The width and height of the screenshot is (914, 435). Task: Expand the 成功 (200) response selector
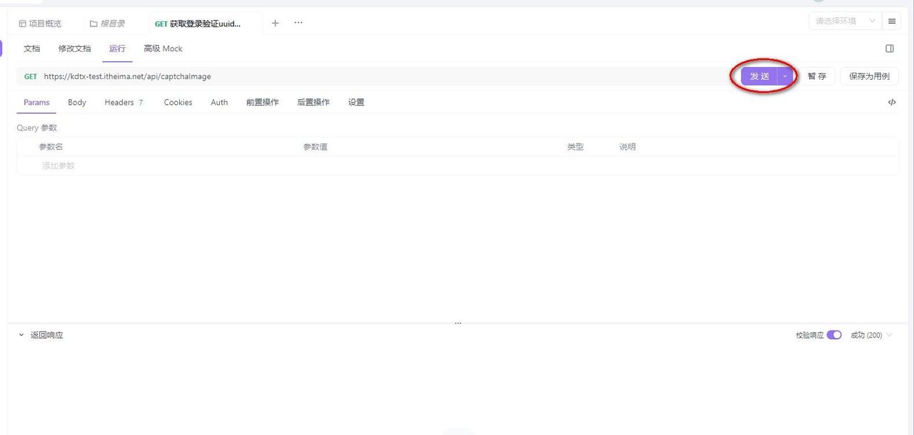coord(870,334)
